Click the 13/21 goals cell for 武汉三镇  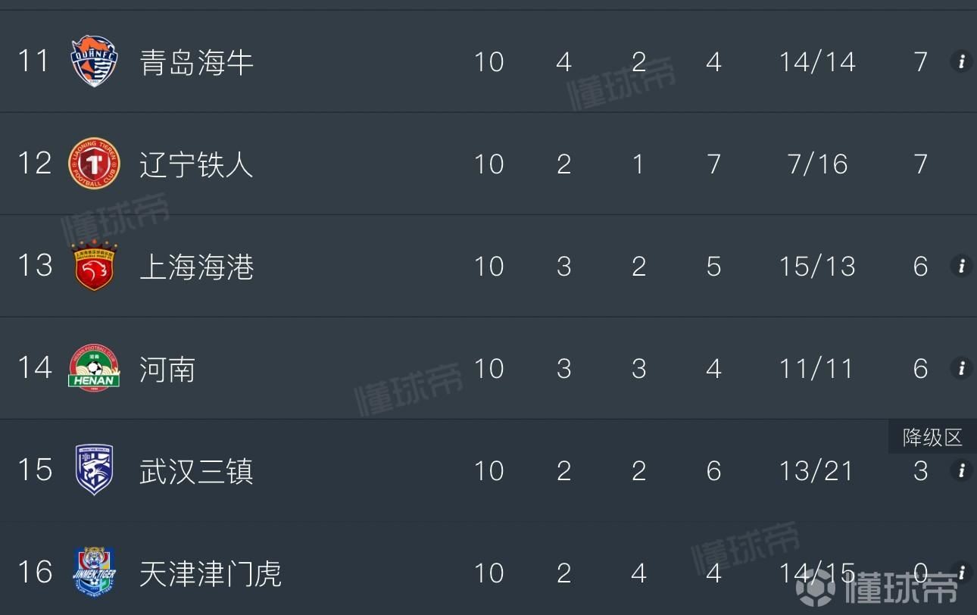point(816,470)
